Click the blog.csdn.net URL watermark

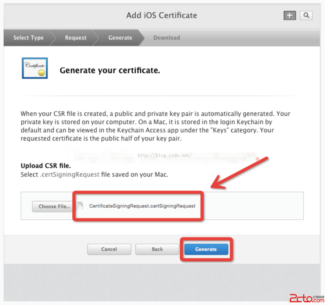(x=165, y=155)
